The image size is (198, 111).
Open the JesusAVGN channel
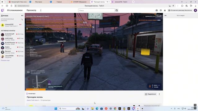12,56
